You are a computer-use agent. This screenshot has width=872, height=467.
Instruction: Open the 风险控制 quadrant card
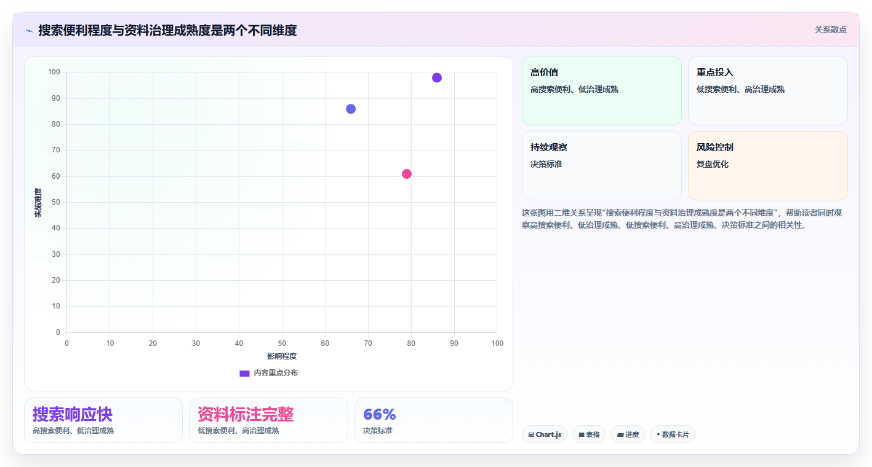click(x=767, y=166)
